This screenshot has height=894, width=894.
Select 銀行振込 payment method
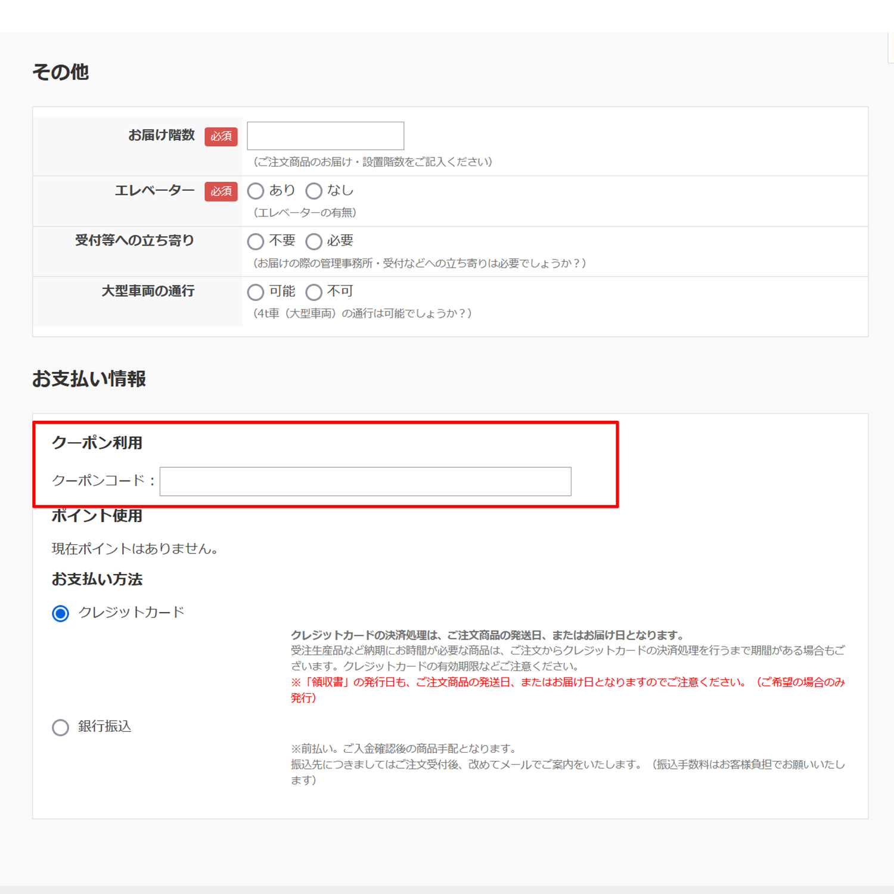click(x=60, y=727)
